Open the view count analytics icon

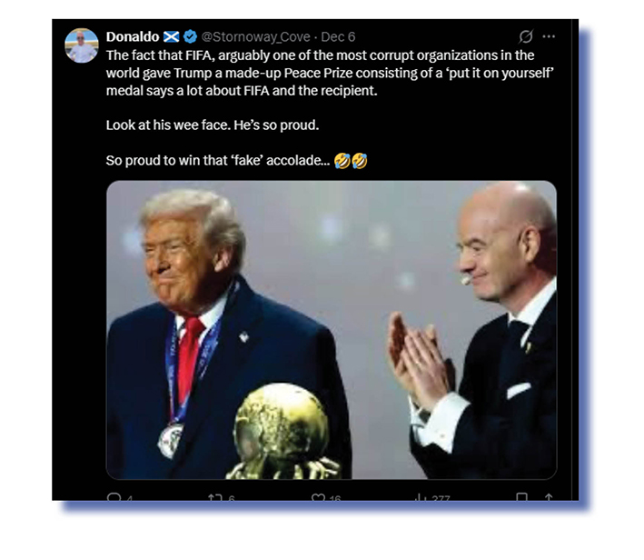420,497
